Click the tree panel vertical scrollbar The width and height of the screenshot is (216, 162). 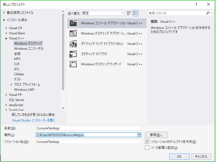(63, 54)
